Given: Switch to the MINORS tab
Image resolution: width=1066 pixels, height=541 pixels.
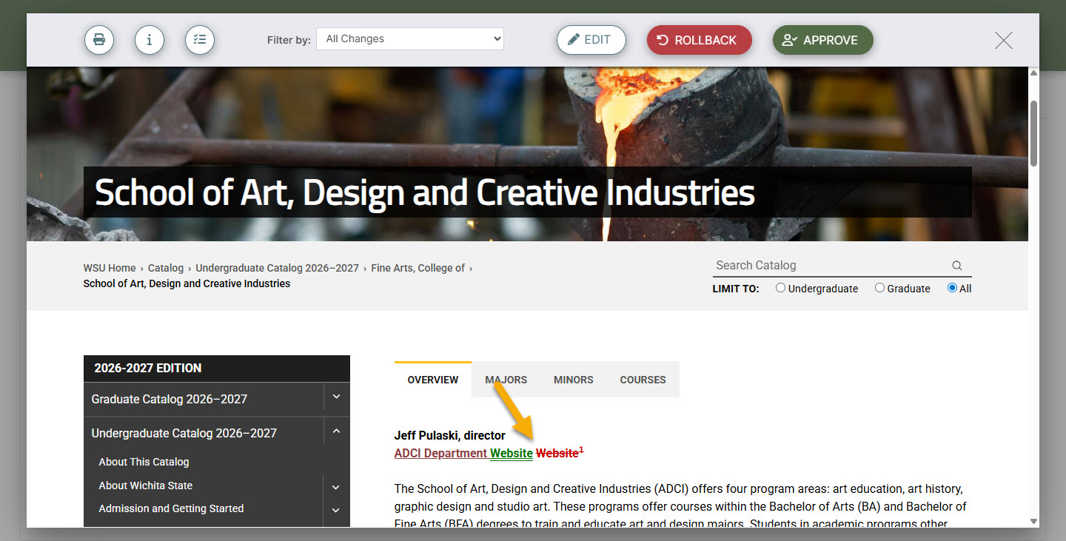Looking at the screenshot, I should click(574, 380).
